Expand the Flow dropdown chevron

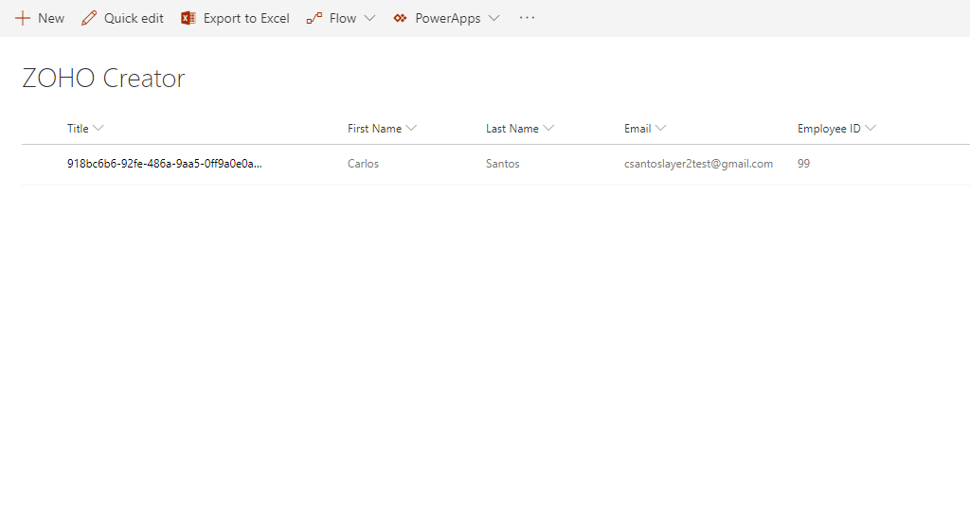point(369,18)
